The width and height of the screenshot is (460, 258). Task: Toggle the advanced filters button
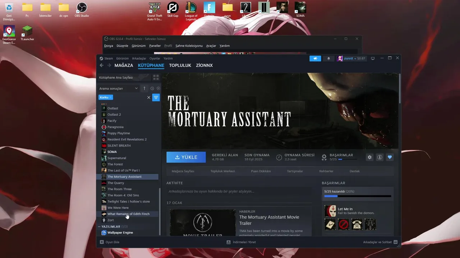pyautogui.click(x=156, y=97)
